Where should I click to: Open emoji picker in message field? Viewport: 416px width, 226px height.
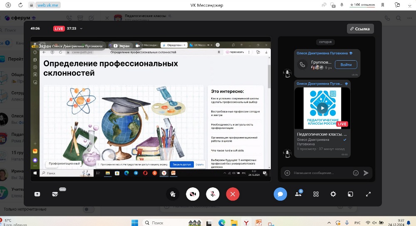pos(356,173)
